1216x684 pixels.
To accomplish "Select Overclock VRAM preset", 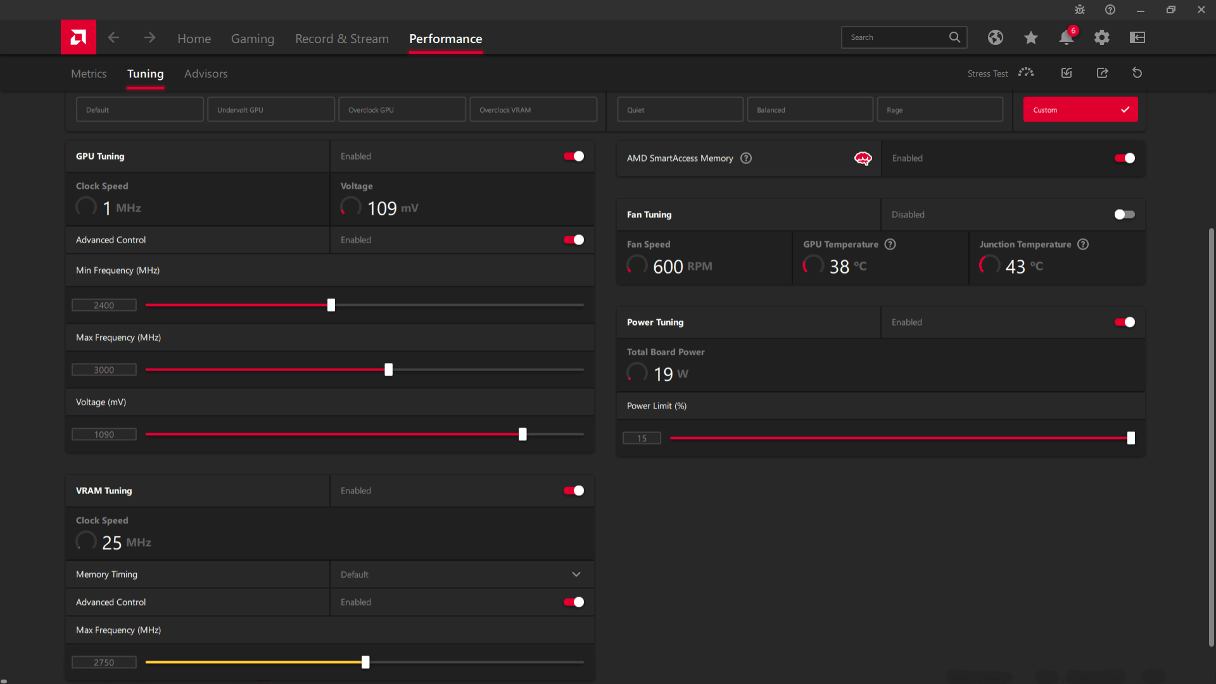I will [x=533, y=110].
